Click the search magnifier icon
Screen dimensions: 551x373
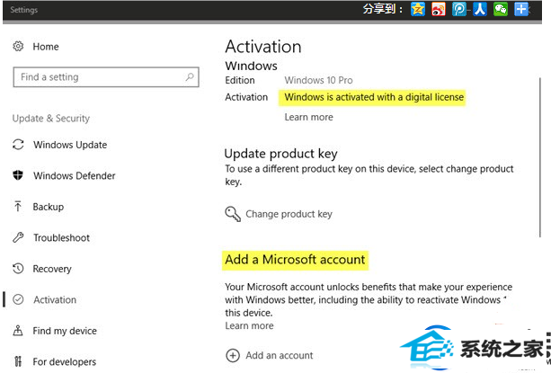click(x=190, y=76)
